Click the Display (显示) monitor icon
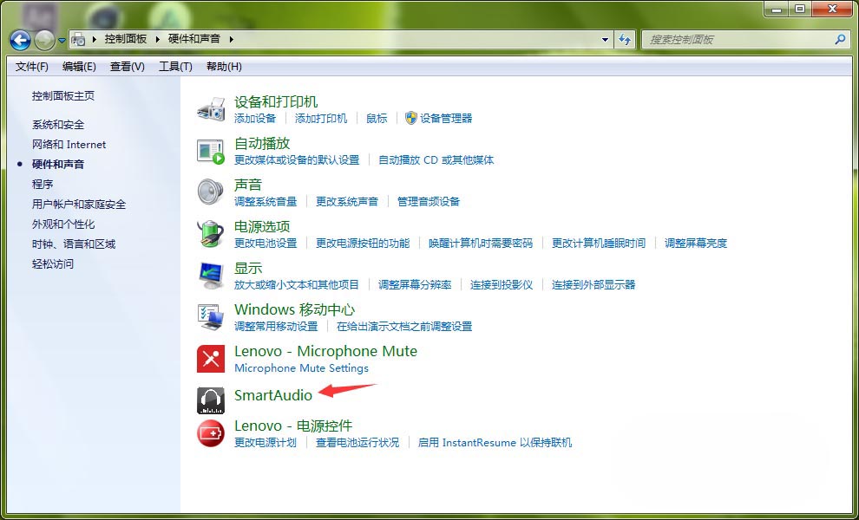The height and width of the screenshot is (520, 859). [x=211, y=276]
